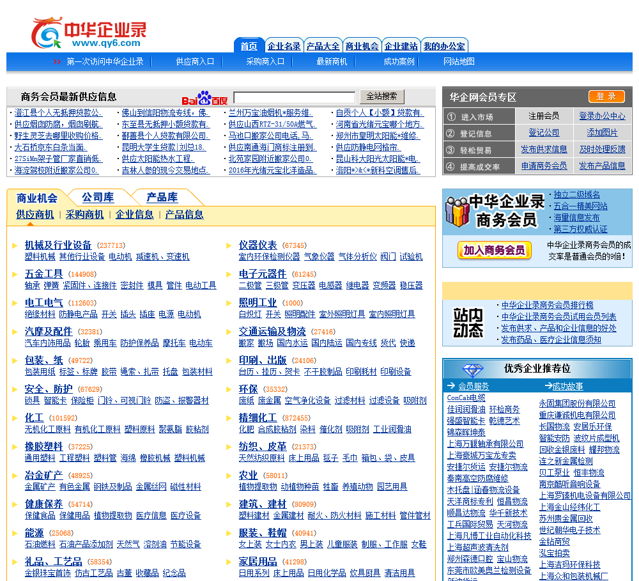Viewport: 639px width, 581px height.
Task: Select the 产品信息 sub-tab
Action: (x=184, y=215)
